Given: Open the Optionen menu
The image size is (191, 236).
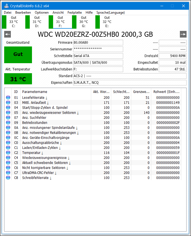Looking at the screenshot, I should pyautogui.click(x=42, y=13).
